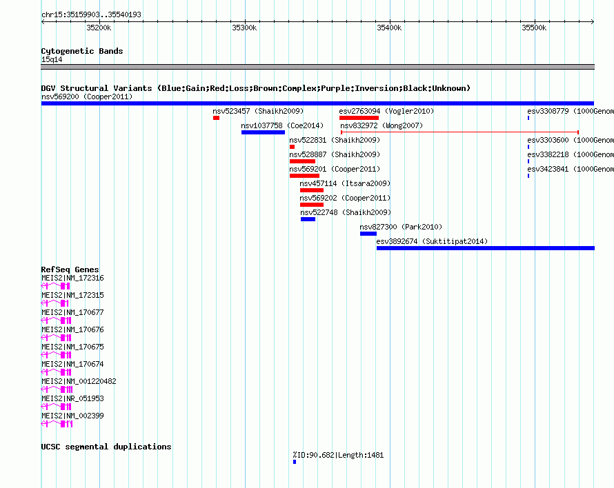This screenshot has width=614, height=488.
Task: Select the MEIS2|NM_172315 transcript label
Action: click(72, 296)
